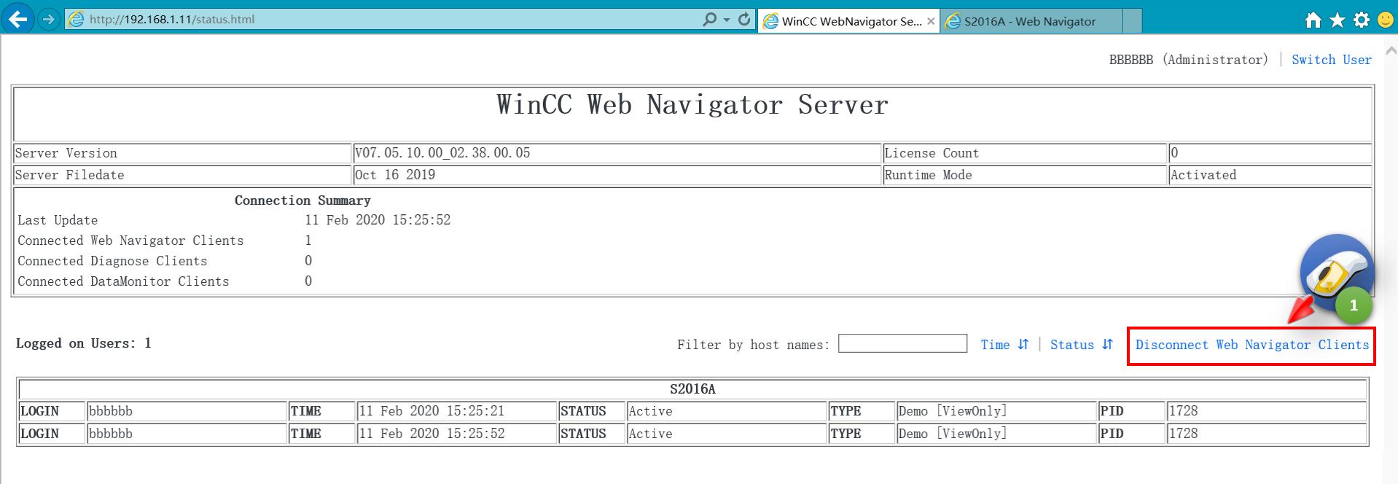Click the Time sort arrows icon
The width and height of the screenshot is (1398, 484).
[x=1023, y=344]
